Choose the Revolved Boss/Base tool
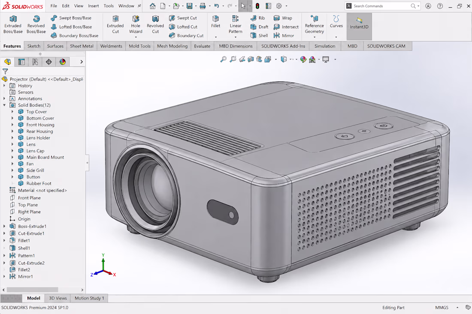Screen dimensions: 472x314 (x=36, y=24)
